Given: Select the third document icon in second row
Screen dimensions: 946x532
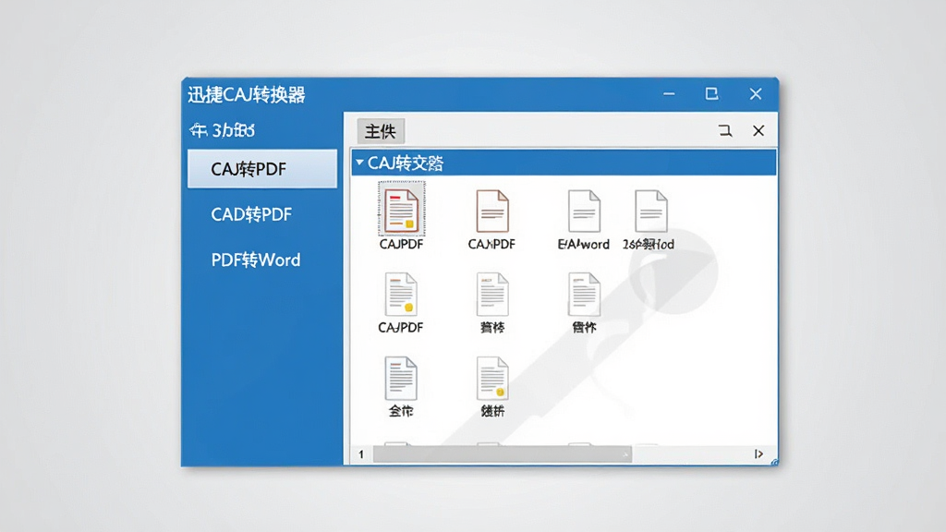Looking at the screenshot, I should pyautogui.click(x=584, y=295).
